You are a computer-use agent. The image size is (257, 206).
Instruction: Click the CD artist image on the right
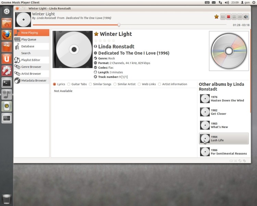229,51
